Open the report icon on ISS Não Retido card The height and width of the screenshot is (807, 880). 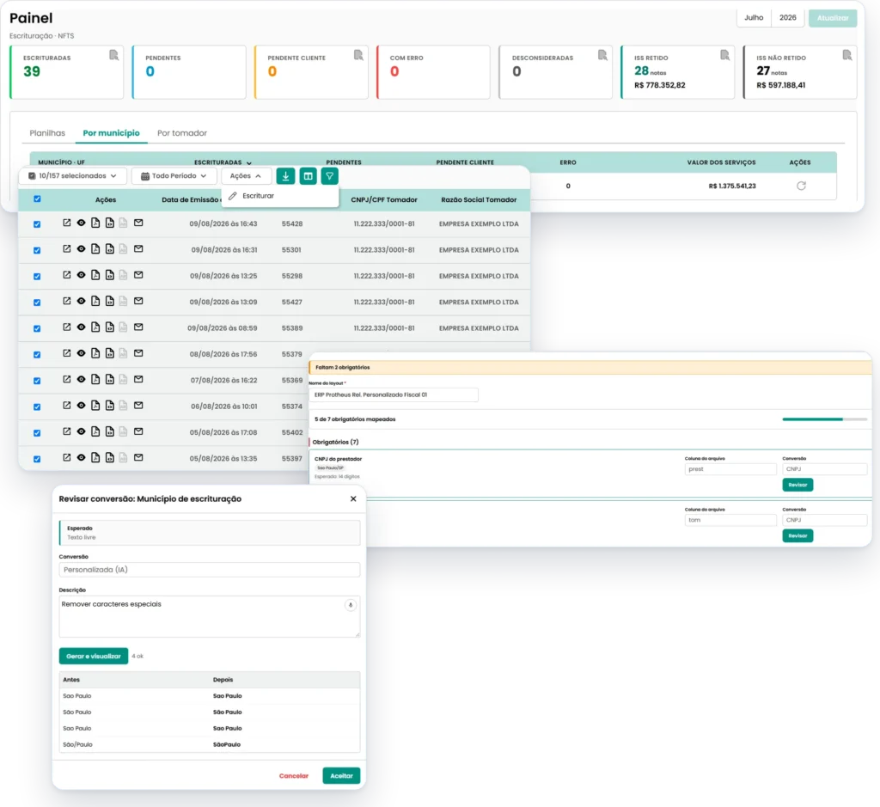846,55
